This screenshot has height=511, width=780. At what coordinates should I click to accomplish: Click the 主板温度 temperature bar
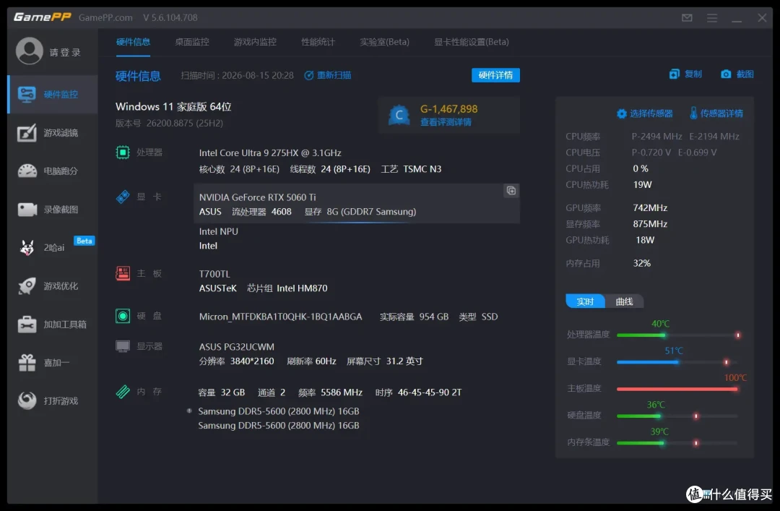click(678, 389)
